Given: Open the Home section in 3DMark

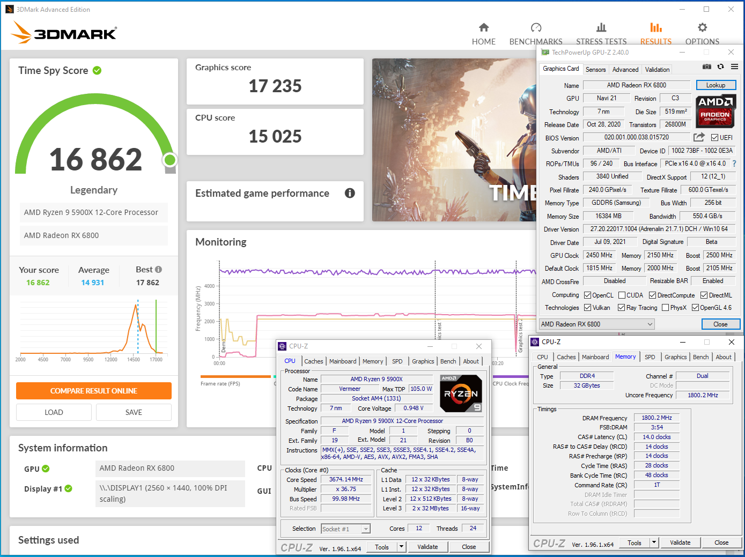Looking at the screenshot, I should click(x=483, y=34).
